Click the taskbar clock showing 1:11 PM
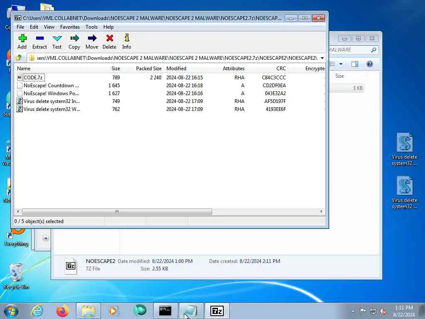The height and width of the screenshot is (319, 425). click(x=404, y=311)
